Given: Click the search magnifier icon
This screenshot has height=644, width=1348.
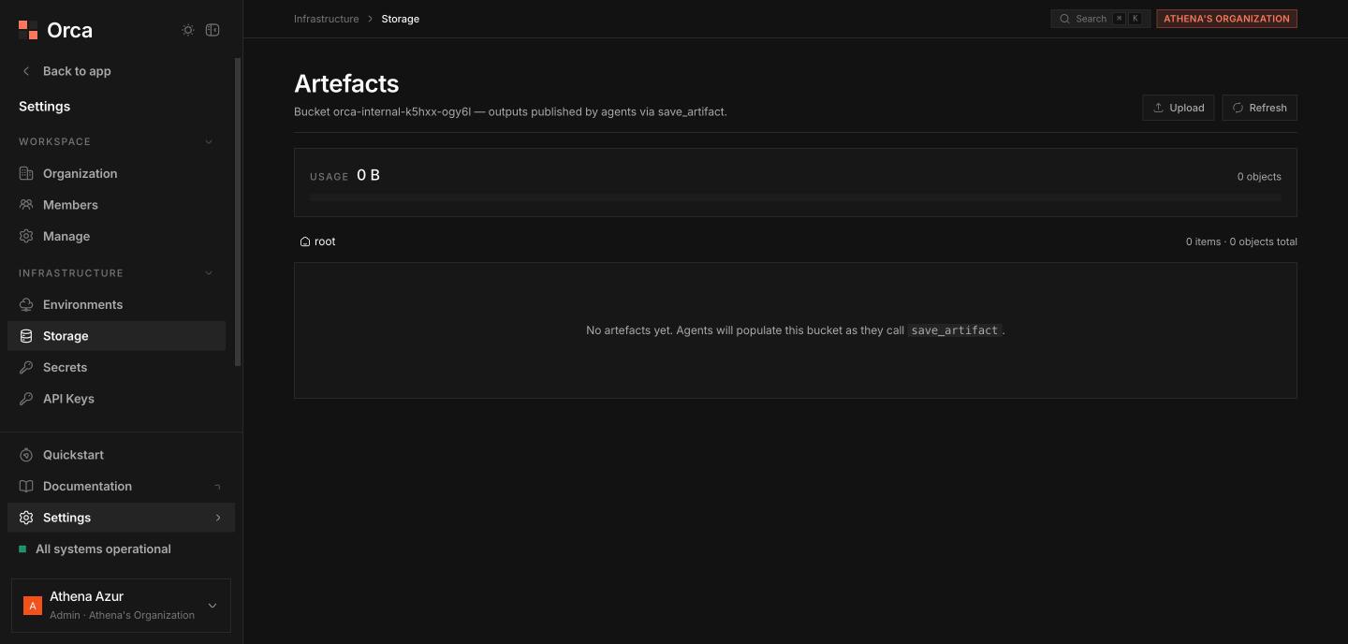Looking at the screenshot, I should click(1064, 19).
